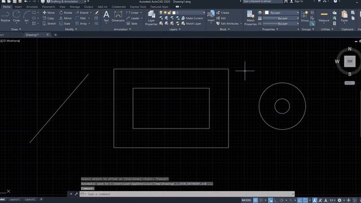This screenshot has width=361, height=203.
Task: Click the command line input field
Action: 187,194
